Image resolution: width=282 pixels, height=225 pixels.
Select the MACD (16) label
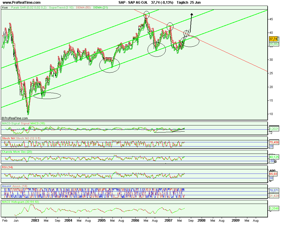[x=38, y=123]
